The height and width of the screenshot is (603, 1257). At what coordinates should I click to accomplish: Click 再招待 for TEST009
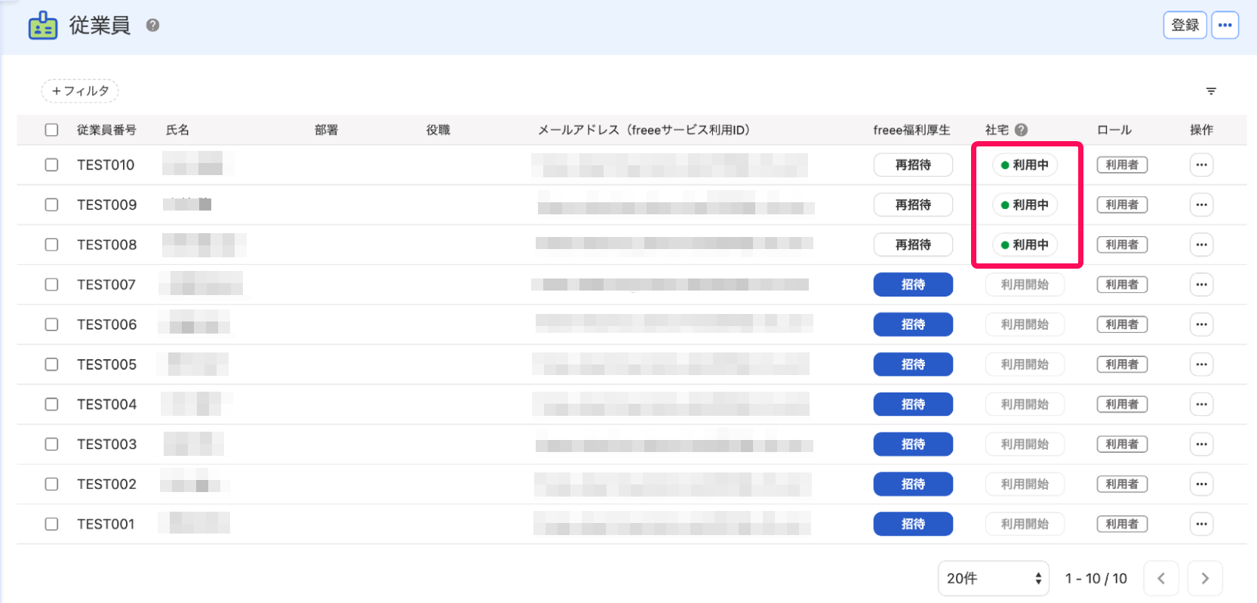pyautogui.click(x=913, y=205)
